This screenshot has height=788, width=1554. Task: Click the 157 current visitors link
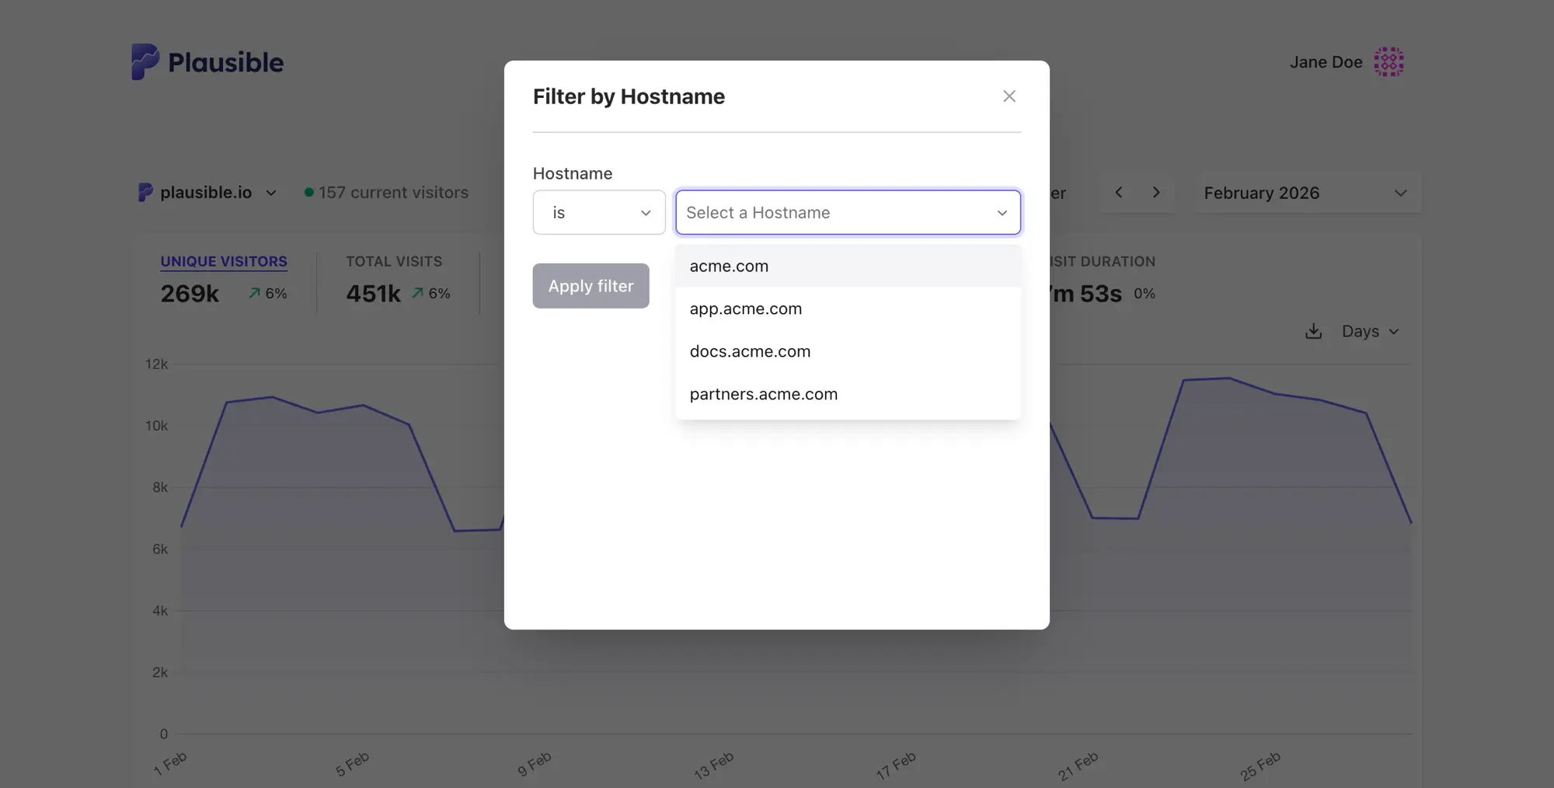pos(393,193)
